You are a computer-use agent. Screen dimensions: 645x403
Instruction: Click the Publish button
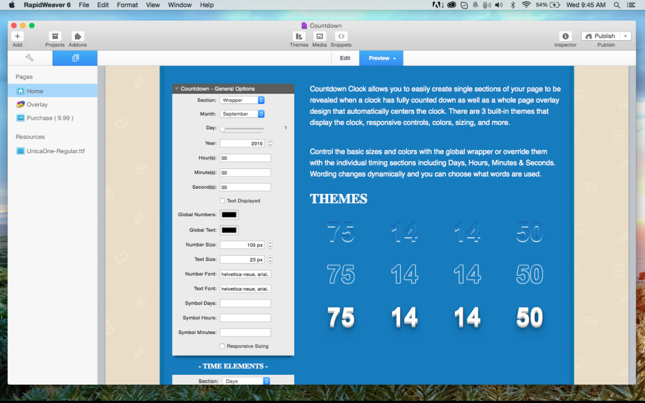600,36
